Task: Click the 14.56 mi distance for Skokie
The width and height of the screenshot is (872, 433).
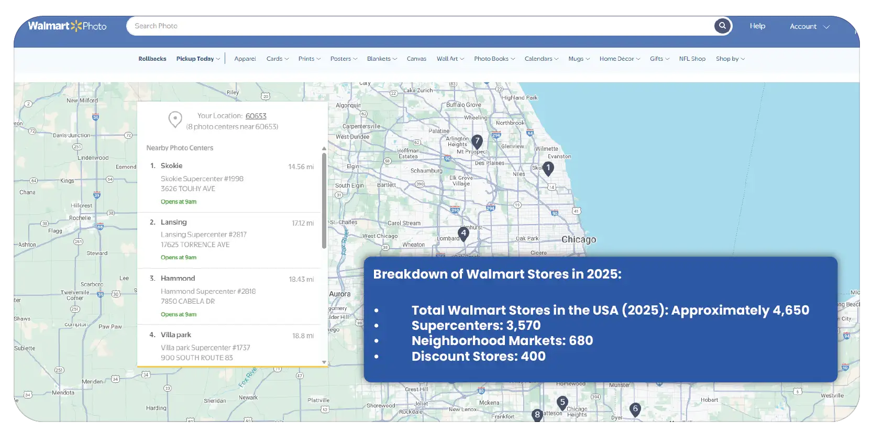Action: [x=301, y=166]
